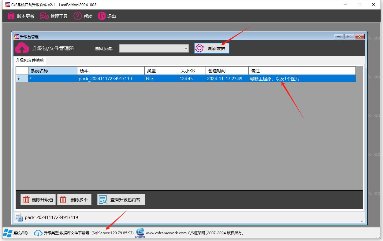Click the trash icon for 删除升级包

tap(26, 200)
